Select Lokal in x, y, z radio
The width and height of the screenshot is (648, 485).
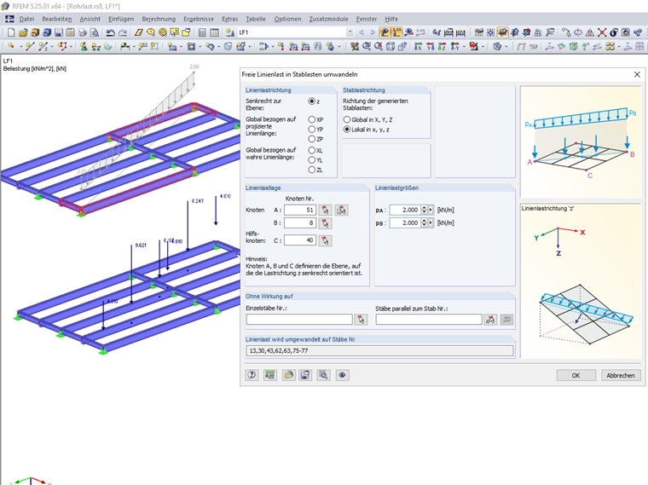[x=347, y=130]
